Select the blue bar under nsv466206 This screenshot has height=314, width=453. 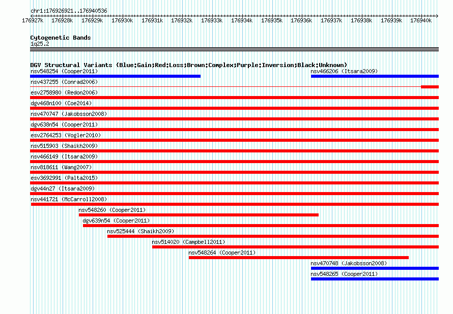[x=375, y=76]
